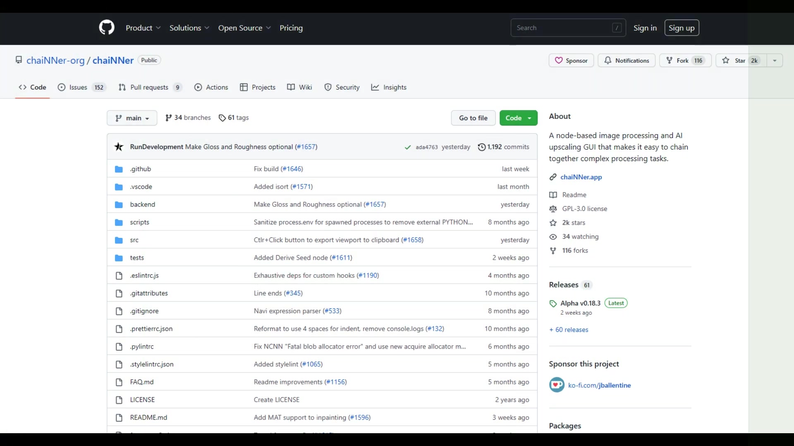The width and height of the screenshot is (794, 446).
Task: Click the GitHub Octocat logo
Action: click(x=107, y=28)
